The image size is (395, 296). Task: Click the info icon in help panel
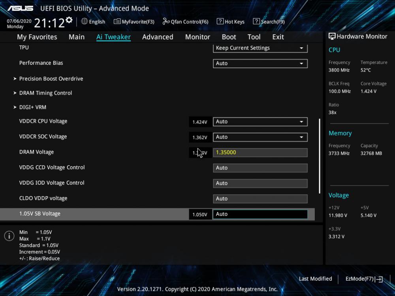(x=9, y=236)
